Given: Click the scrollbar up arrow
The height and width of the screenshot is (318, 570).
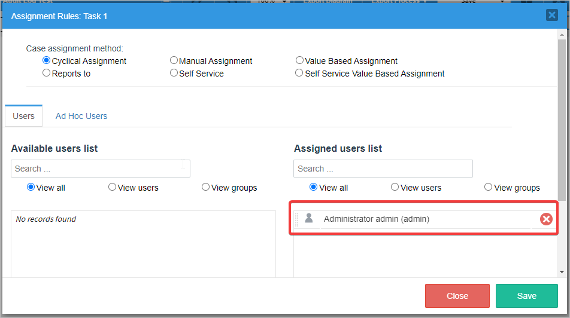Looking at the screenshot, I should pos(561,35).
